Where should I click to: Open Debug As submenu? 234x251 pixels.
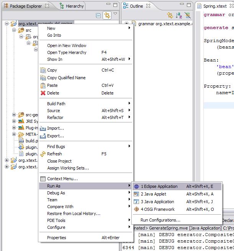click(x=86, y=193)
